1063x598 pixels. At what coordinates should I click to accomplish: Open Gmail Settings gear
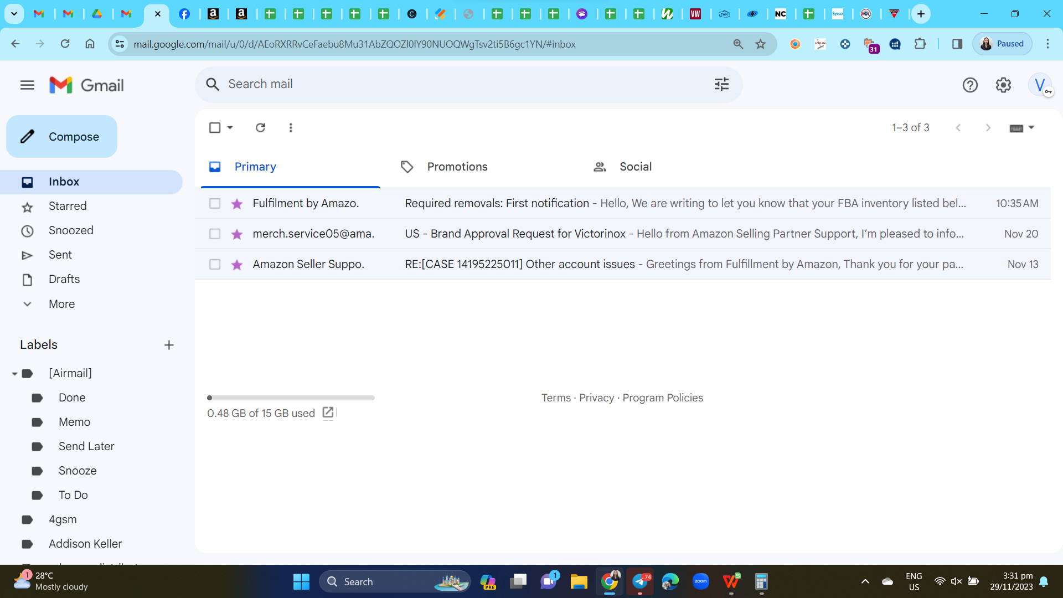tap(1003, 85)
